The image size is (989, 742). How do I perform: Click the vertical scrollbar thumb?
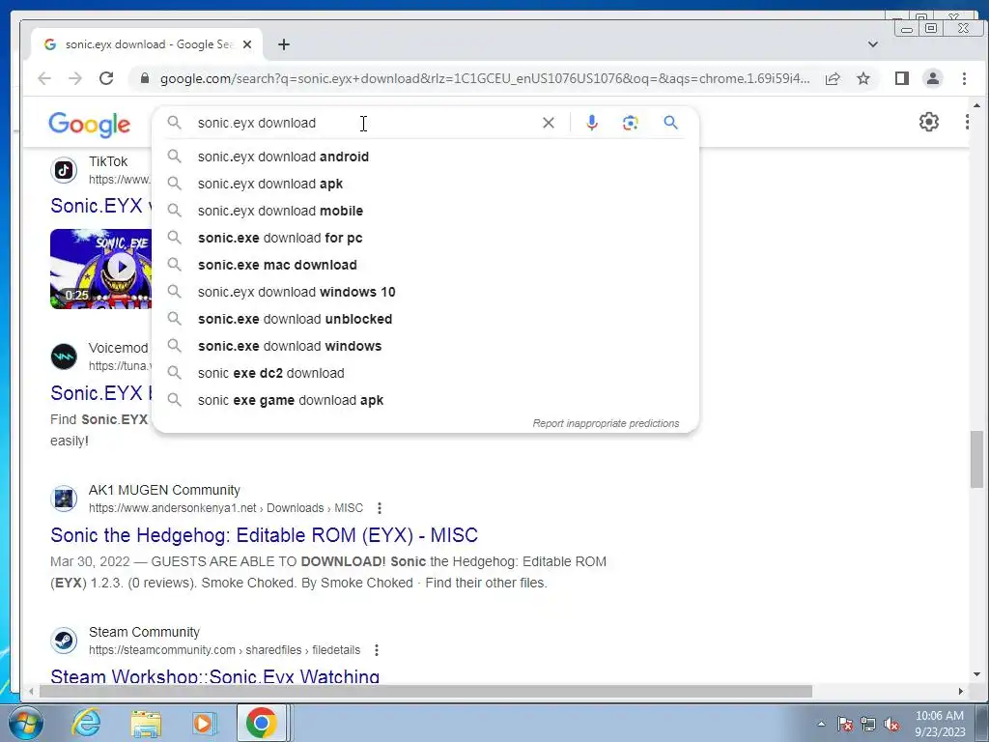click(x=976, y=459)
